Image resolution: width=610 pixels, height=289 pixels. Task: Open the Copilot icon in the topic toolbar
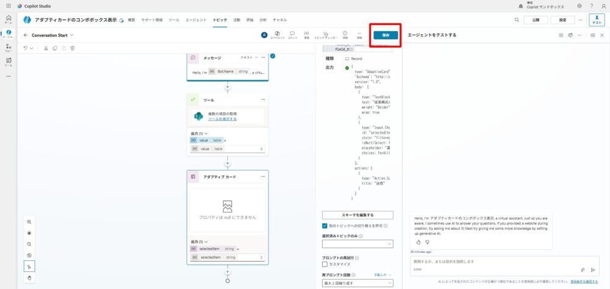coord(278,35)
